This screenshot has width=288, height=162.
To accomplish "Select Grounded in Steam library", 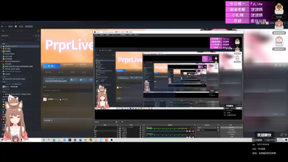I will 8,64.
